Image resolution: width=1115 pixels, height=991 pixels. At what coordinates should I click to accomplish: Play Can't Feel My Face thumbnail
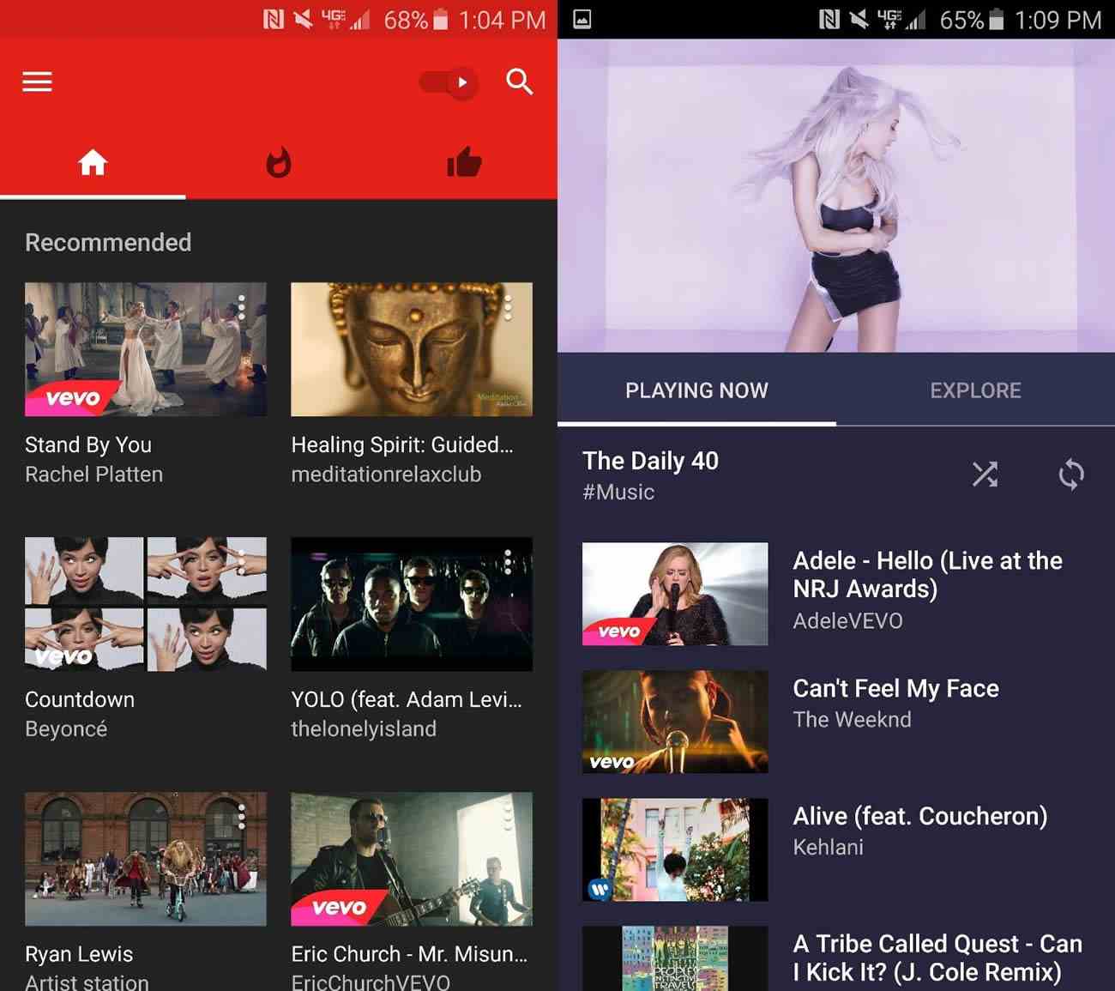[x=675, y=722]
